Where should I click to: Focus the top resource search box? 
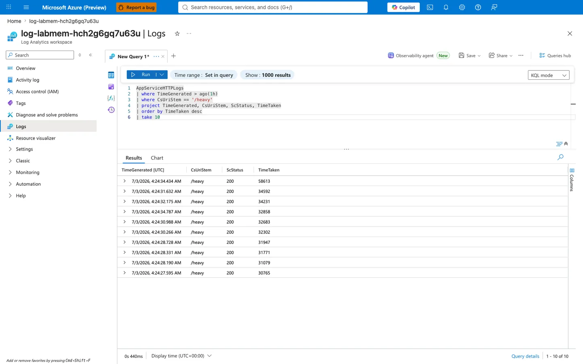pos(273,7)
